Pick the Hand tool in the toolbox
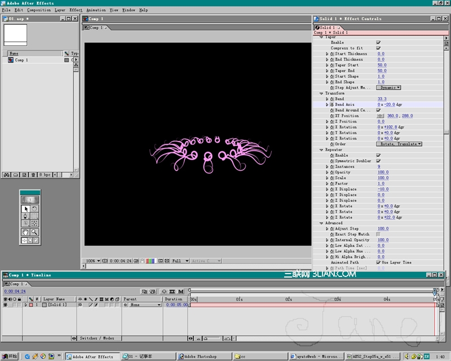 click(x=25, y=232)
